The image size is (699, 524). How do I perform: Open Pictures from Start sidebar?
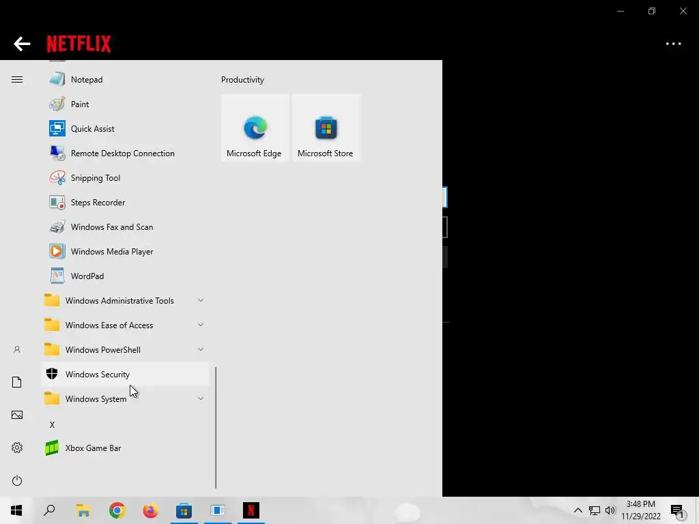[x=17, y=415]
